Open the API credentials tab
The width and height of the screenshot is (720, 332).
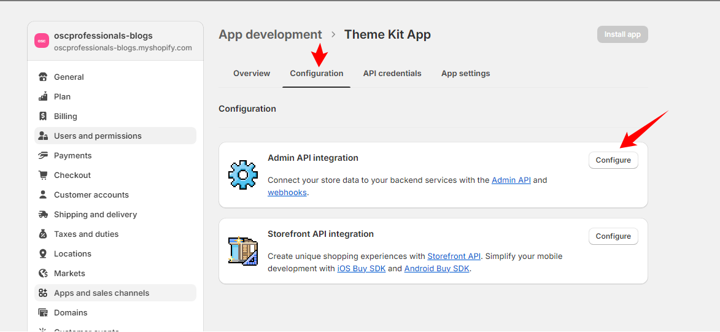[x=392, y=74]
